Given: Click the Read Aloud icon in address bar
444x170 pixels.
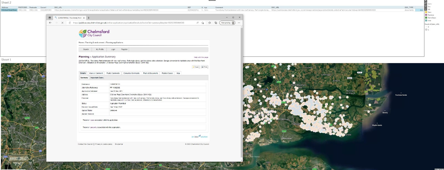Looking at the screenshot, I should click(x=198, y=23).
